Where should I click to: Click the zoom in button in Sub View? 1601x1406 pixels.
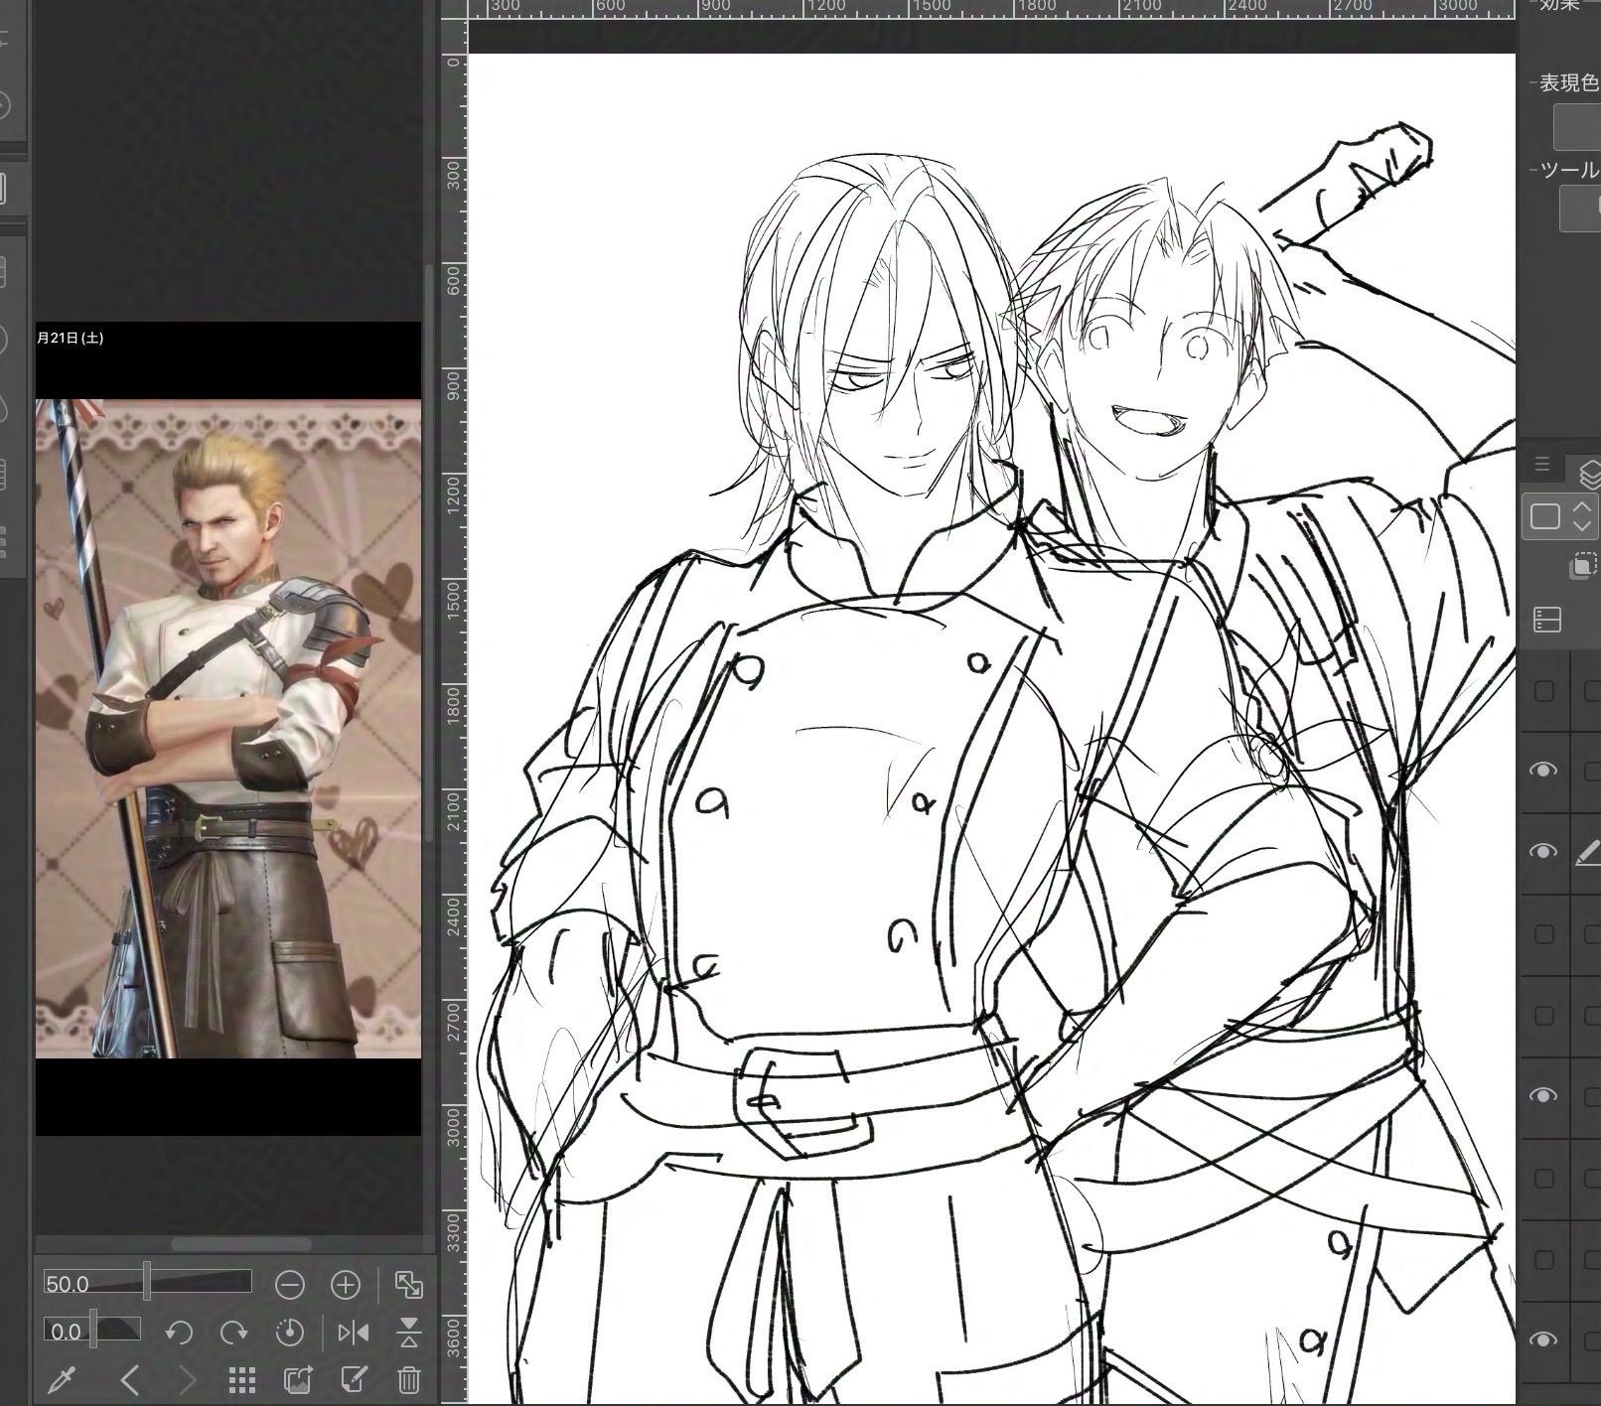tap(345, 1285)
